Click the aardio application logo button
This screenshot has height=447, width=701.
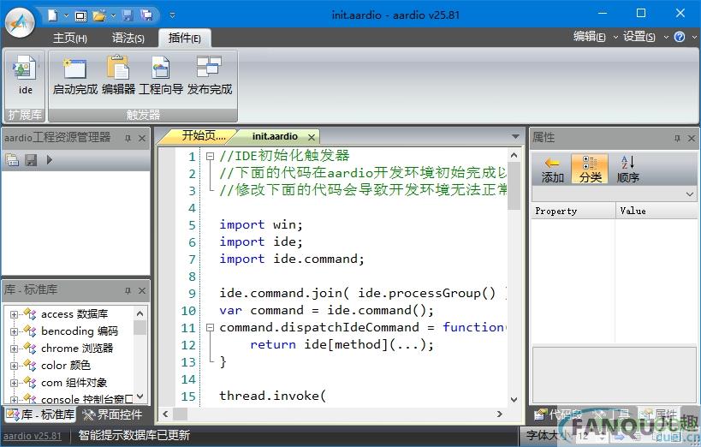[x=21, y=22]
